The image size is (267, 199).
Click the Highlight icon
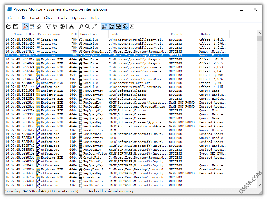tap(55, 27)
